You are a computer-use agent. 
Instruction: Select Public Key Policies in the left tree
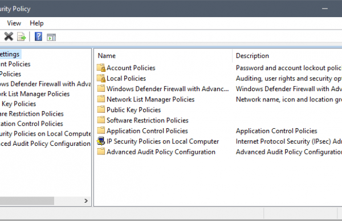coord(19,104)
